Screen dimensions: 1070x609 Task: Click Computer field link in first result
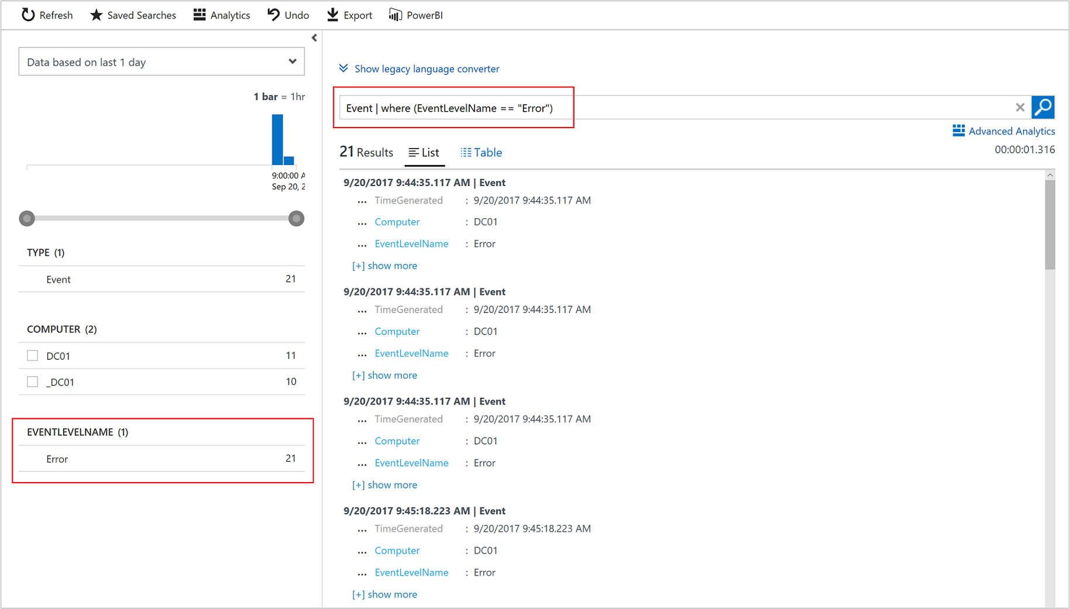pyautogui.click(x=397, y=222)
